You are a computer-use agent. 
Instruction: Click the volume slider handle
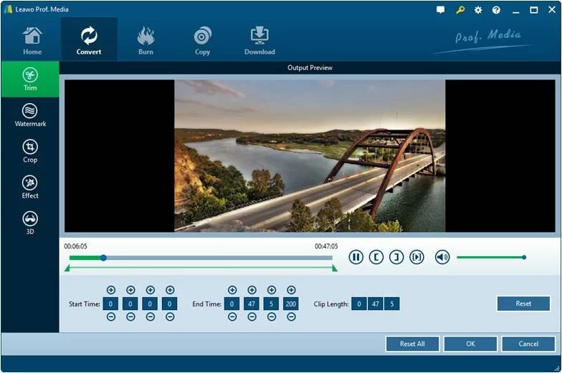(524, 258)
